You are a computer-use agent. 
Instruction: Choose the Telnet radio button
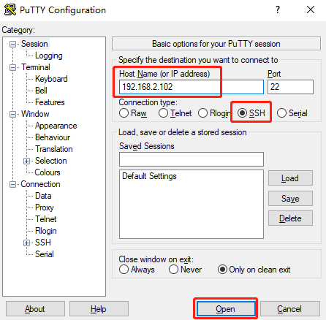pos(163,113)
